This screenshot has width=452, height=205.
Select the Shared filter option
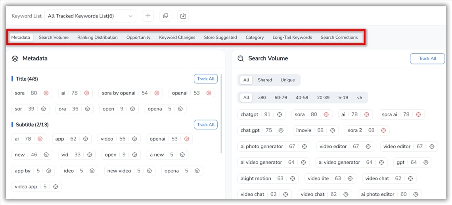[264, 80]
